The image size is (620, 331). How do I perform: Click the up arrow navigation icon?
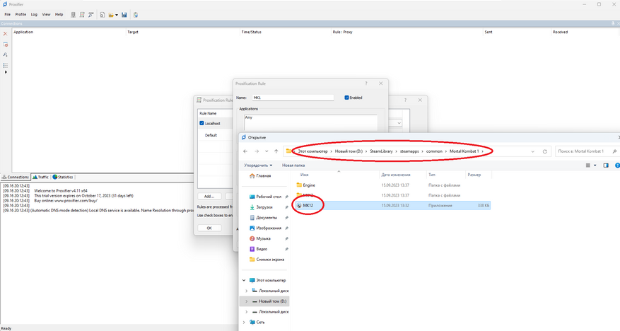coord(276,151)
